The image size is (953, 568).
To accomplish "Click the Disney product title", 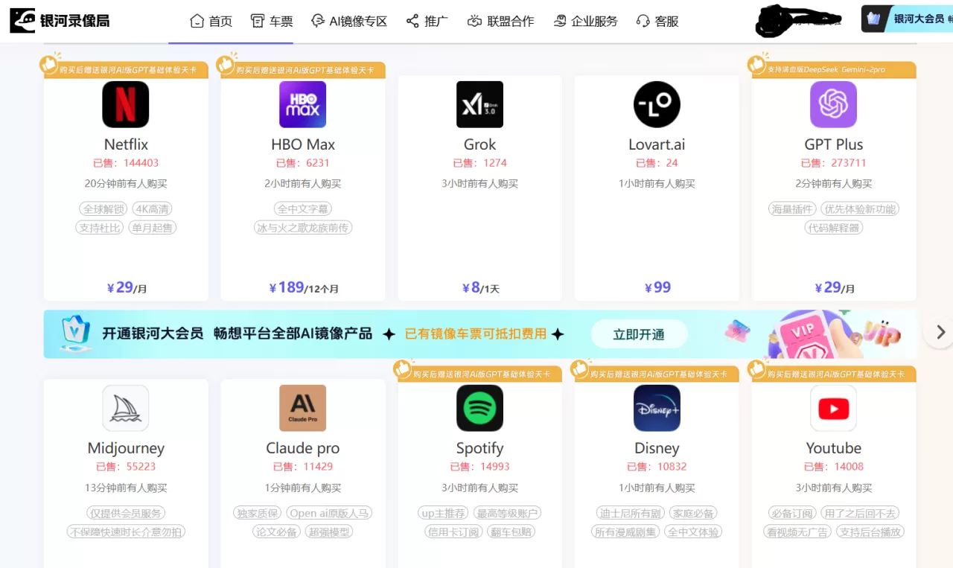I will coord(657,448).
